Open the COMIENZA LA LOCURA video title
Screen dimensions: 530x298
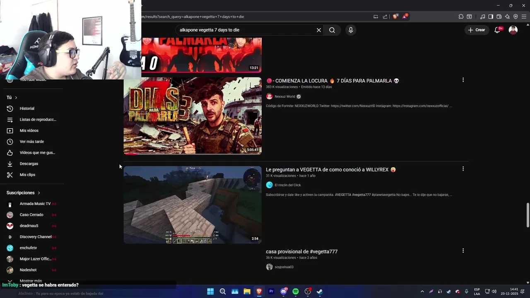(332, 81)
